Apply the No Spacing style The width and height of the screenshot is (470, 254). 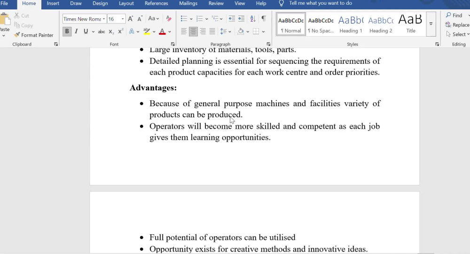click(321, 24)
